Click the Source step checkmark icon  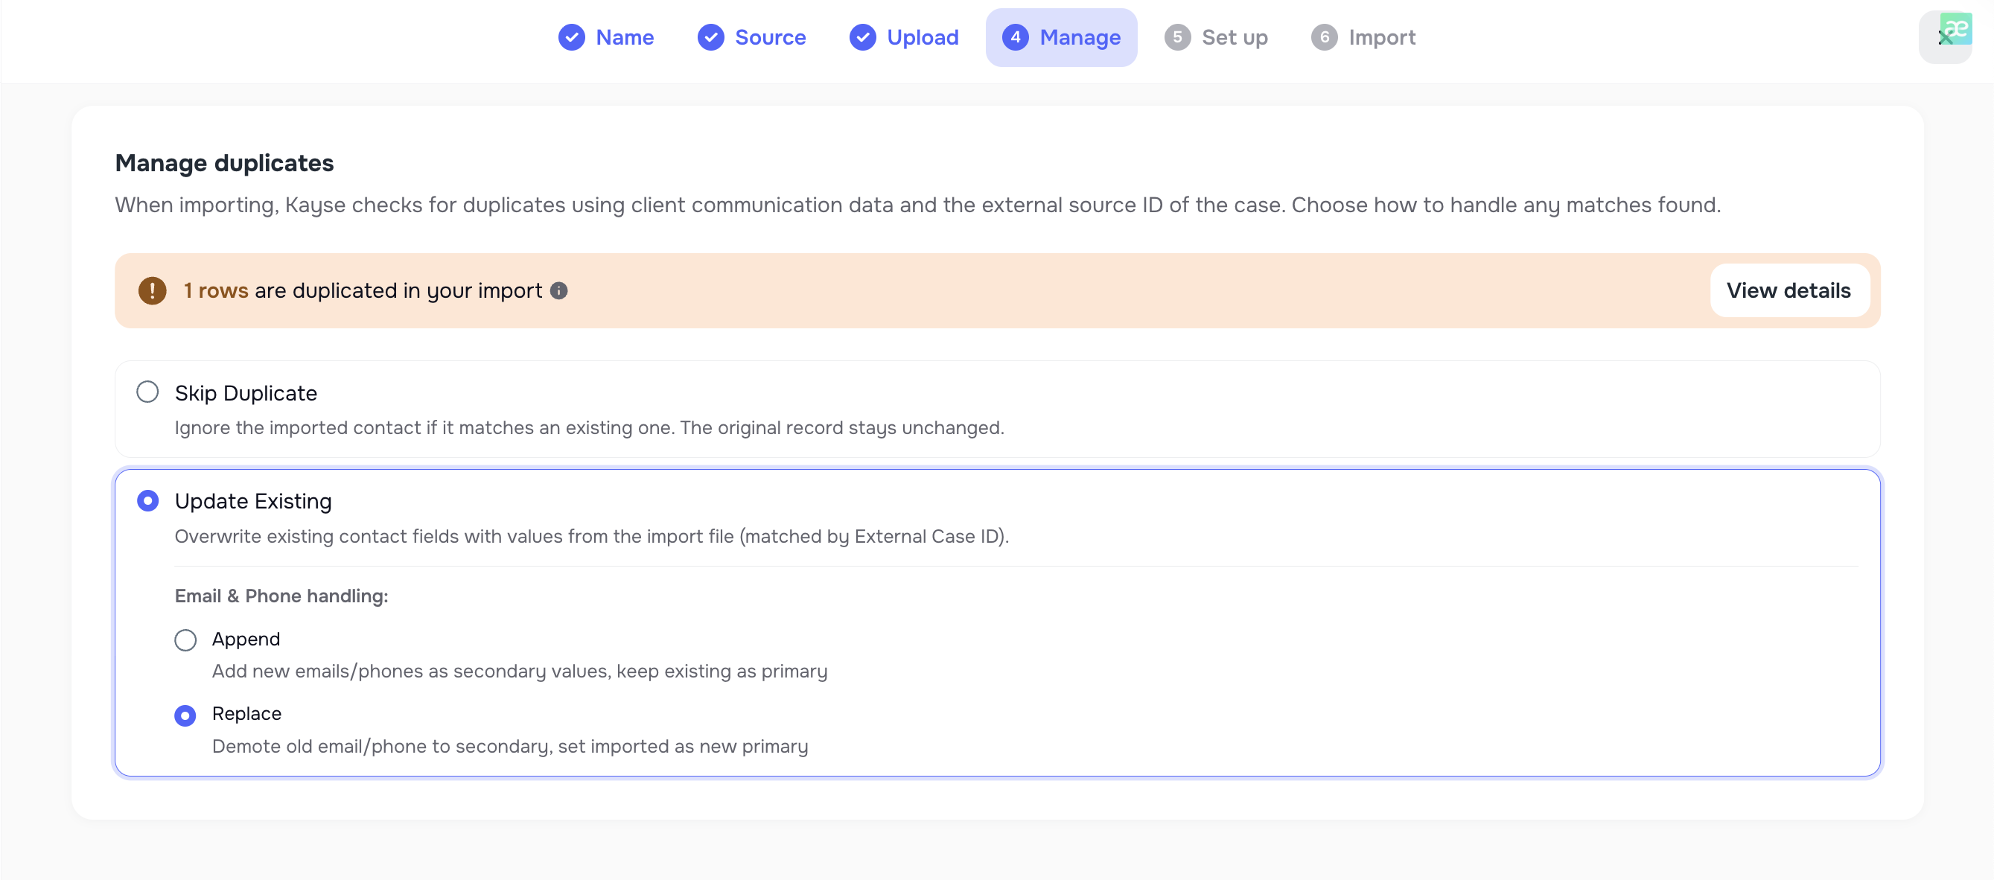point(710,37)
